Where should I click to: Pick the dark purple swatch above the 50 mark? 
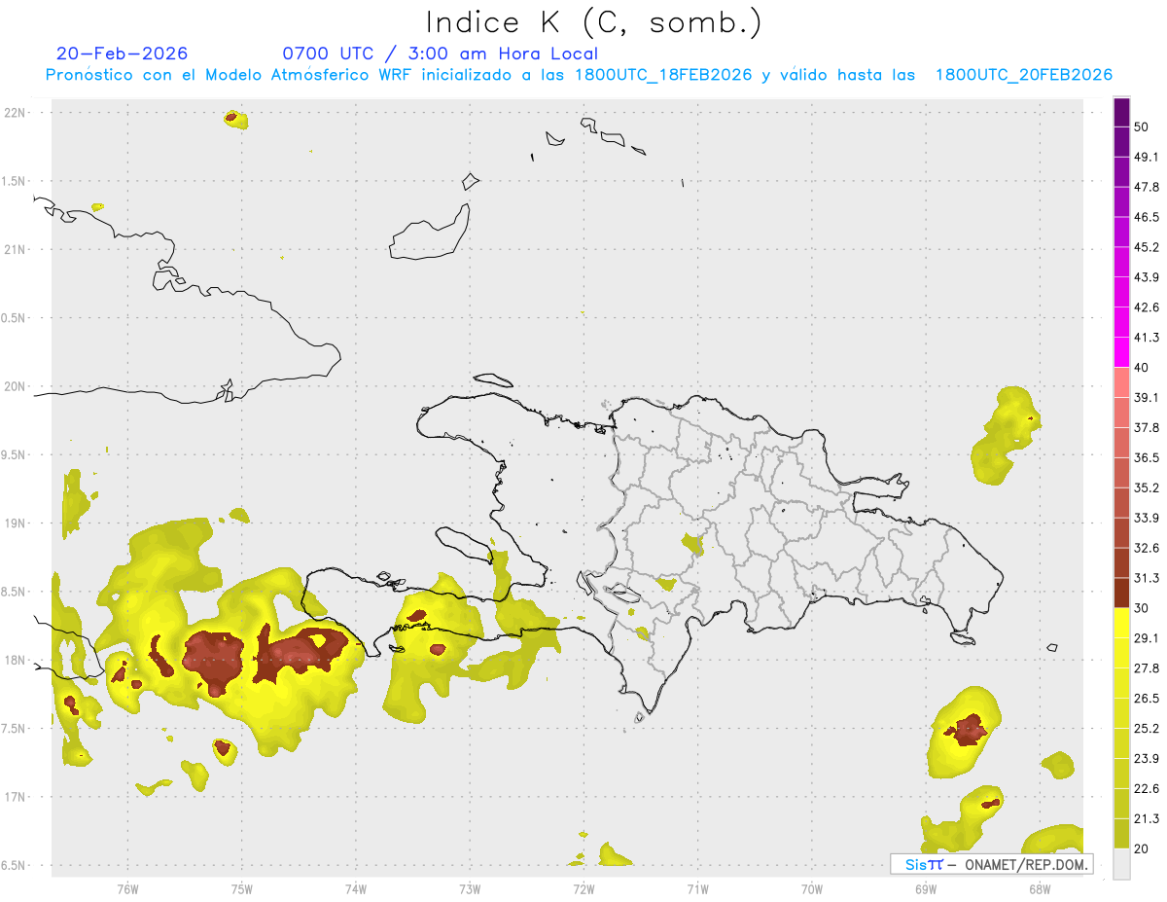pyautogui.click(x=1121, y=112)
